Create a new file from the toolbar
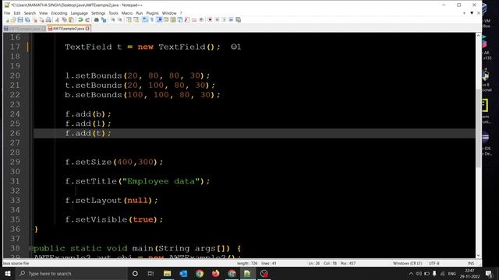The height and width of the screenshot is (280, 499). [7, 19]
